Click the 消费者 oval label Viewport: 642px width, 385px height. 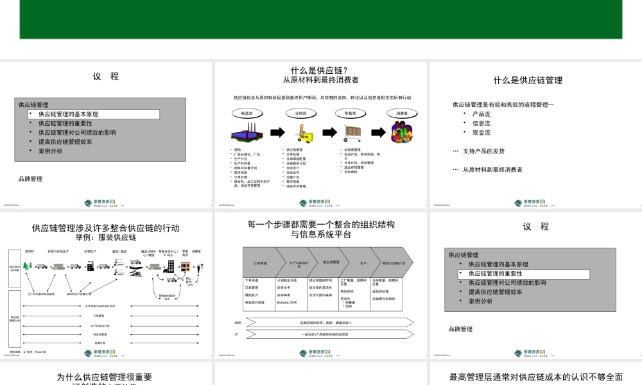(x=402, y=114)
